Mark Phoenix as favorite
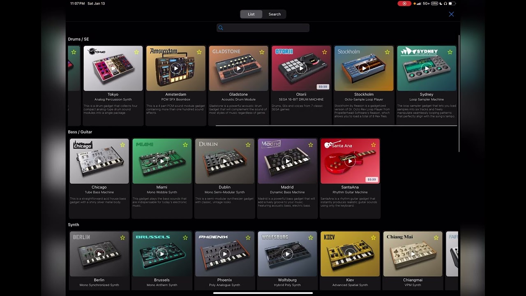526x296 pixels. [248, 238]
